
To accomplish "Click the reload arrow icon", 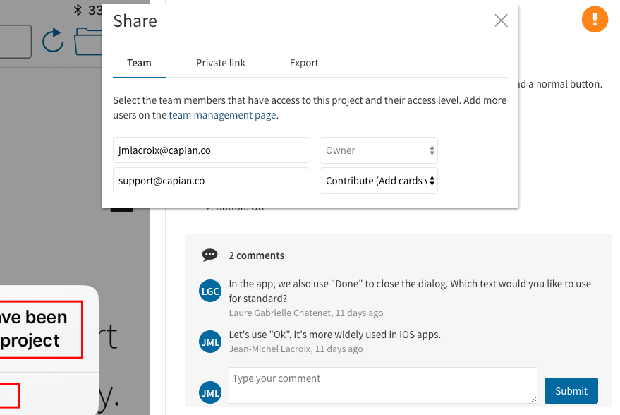I will [53, 40].
